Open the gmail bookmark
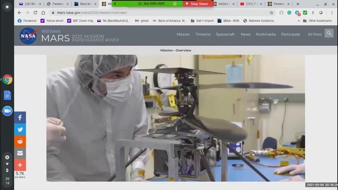338x190 pixels. tap(142, 21)
